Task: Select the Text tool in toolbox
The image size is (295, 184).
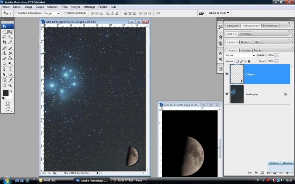Action: (10, 69)
